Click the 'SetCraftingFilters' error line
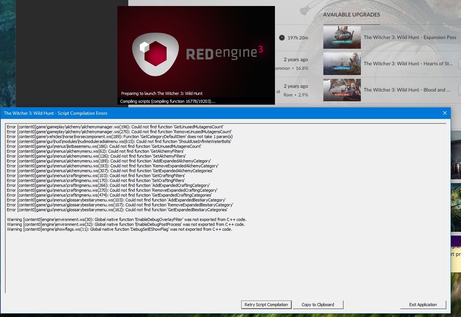The image size is (461, 317). click(x=96, y=180)
